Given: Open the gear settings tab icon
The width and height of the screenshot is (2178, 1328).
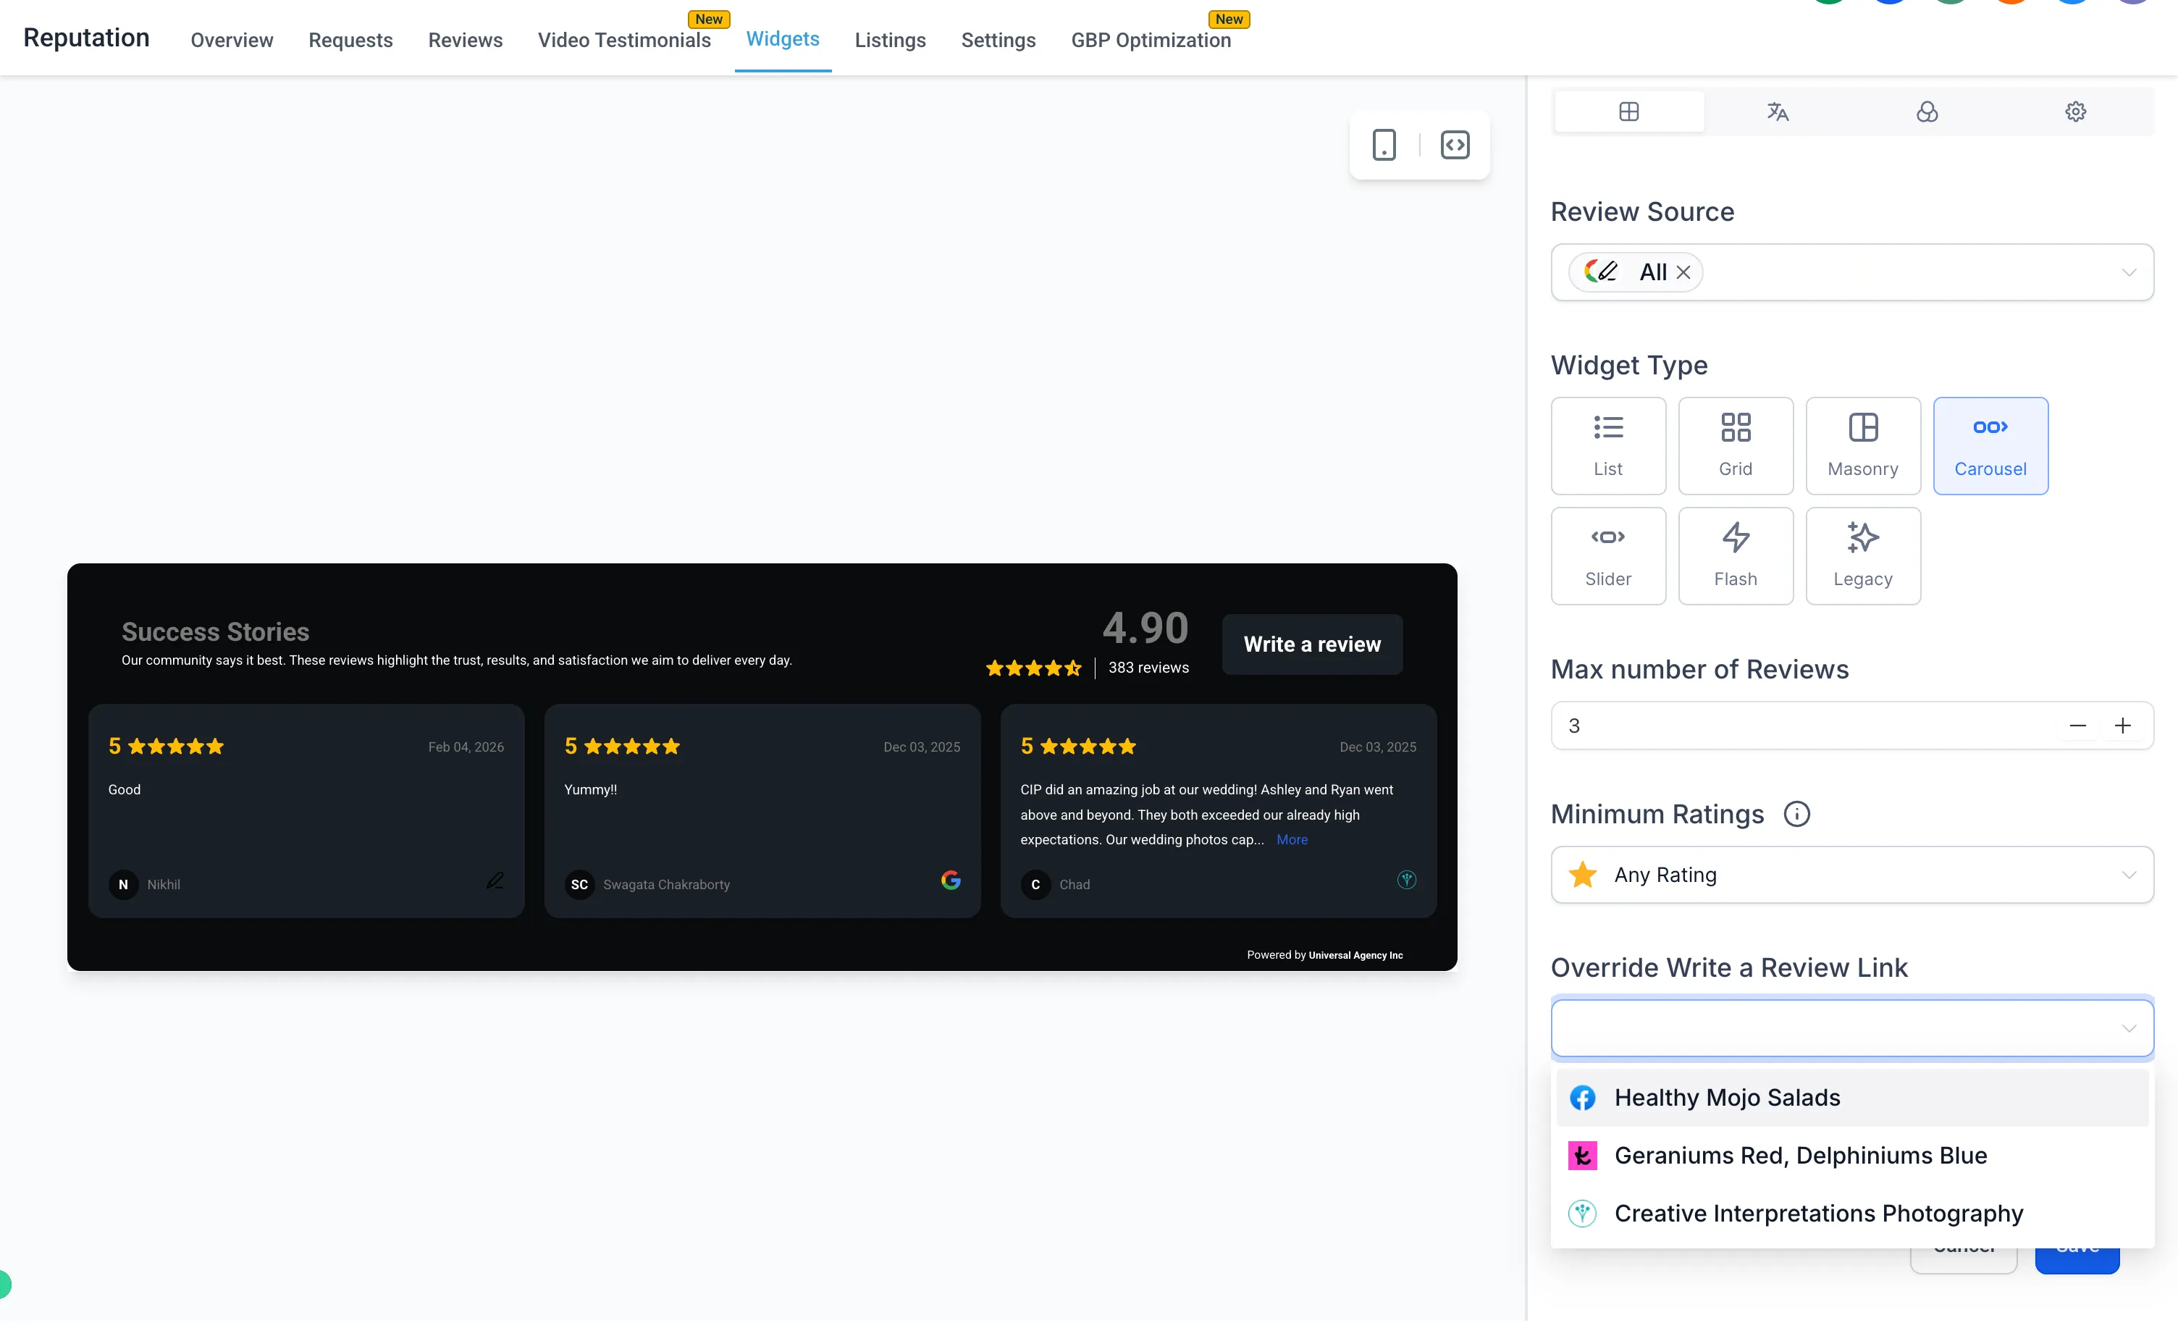Looking at the screenshot, I should pyautogui.click(x=2074, y=112).
